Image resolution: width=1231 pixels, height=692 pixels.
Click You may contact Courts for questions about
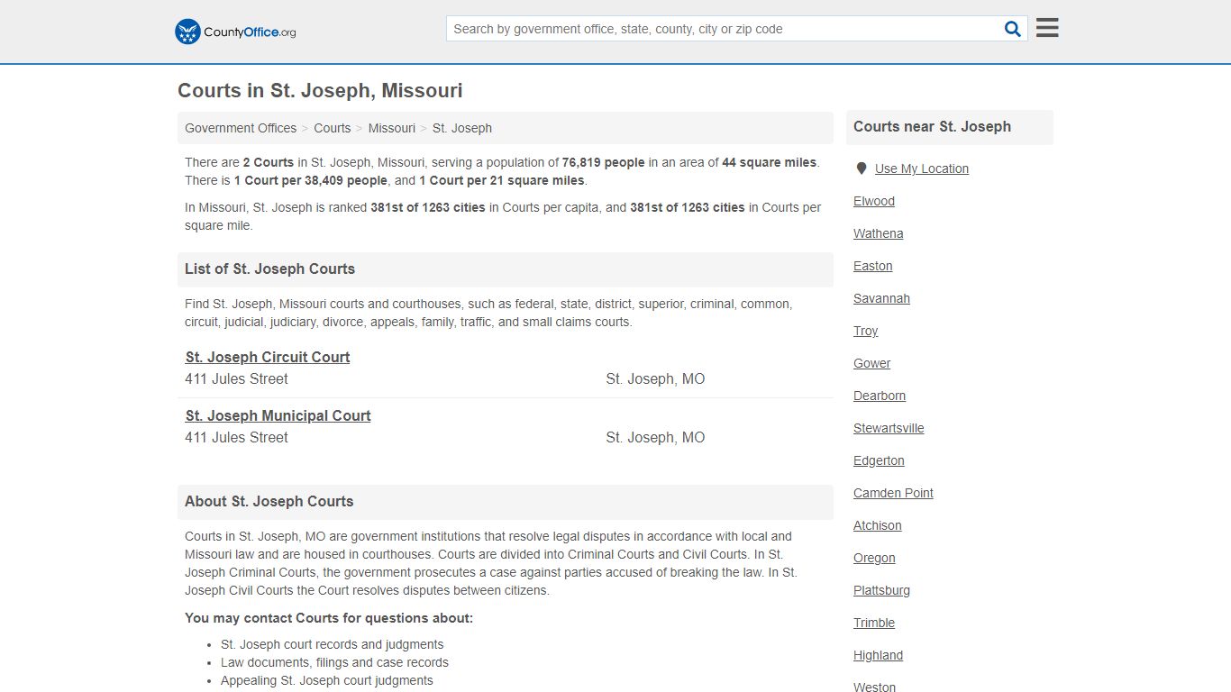click(329, 618)
